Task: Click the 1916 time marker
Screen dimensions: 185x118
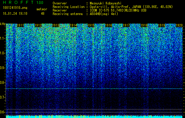Action: point(109,25)
